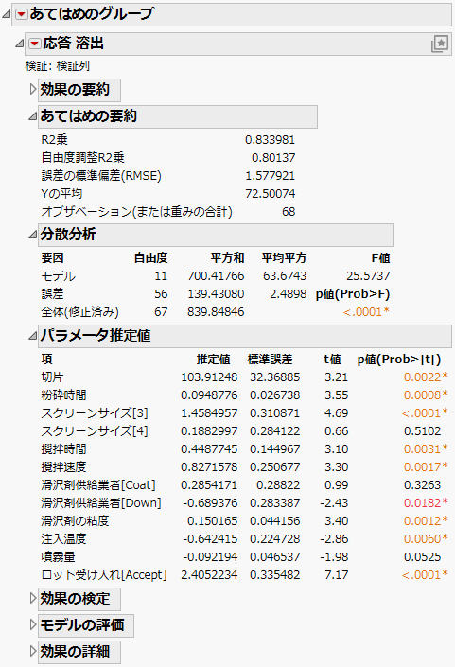This screenshot has width=455, height=667.
Task: Click the t値 column header
Action: [x=333, y=360]
